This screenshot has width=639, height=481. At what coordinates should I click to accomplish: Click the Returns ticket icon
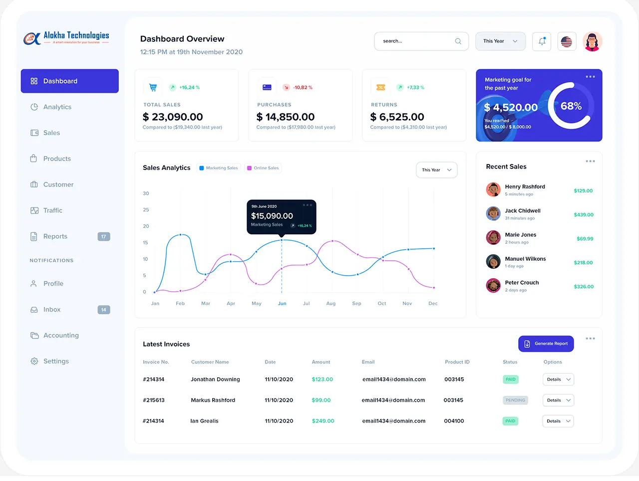381,87
